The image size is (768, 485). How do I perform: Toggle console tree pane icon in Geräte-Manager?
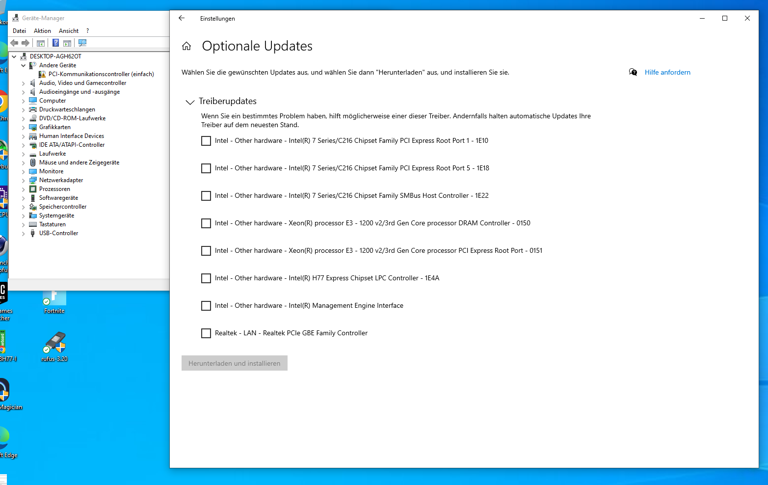tap(41, 43)
